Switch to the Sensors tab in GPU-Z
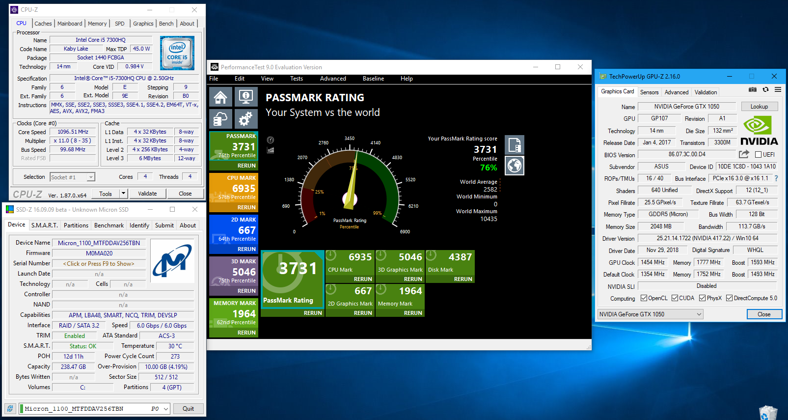This screenshot has height=420, width=788. pyautogui.click(x=650, y=92)
